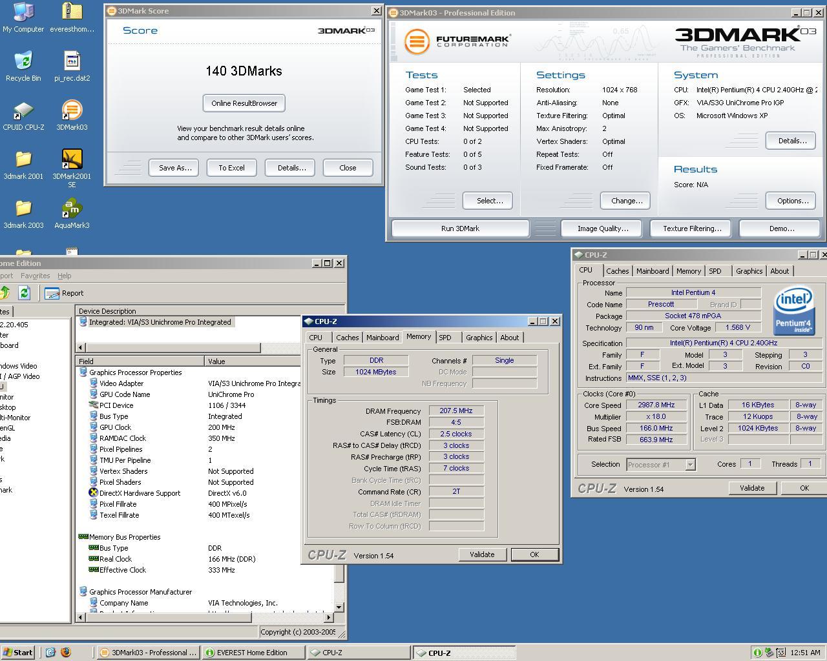Switch to Mainboard tab in CPU-Z CPU window
827x661 pixels.
(x=653, y=271)
